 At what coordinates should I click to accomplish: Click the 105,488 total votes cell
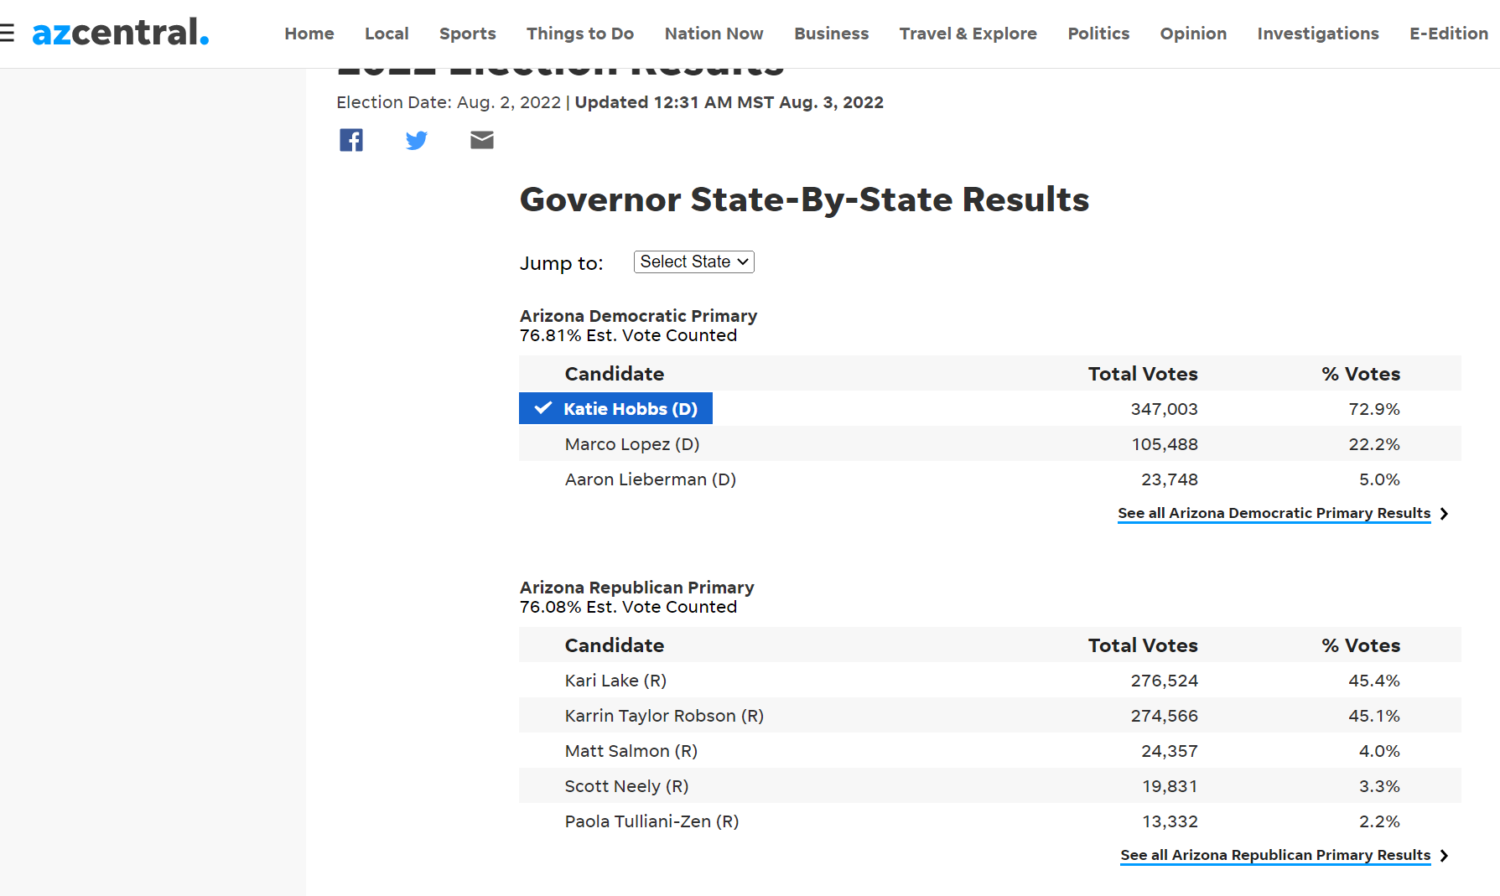pyautogui.click(x=1165, y=444)
